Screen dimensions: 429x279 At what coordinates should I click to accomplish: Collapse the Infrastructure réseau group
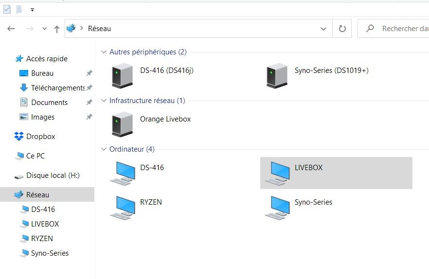pos(104,101)
